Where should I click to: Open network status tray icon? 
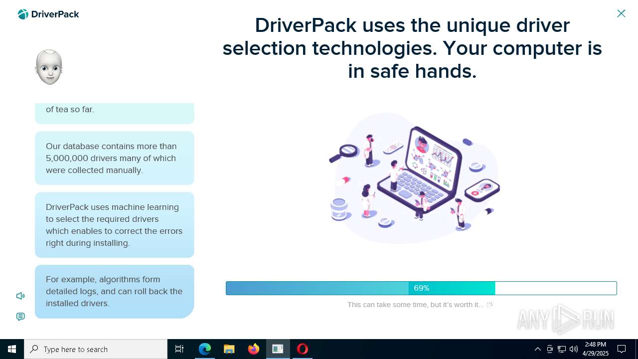pos(562,349)
